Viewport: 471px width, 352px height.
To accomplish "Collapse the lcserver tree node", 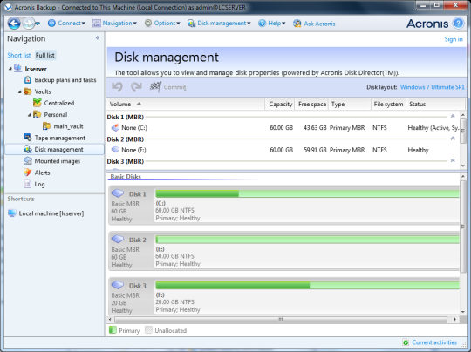I will [10, 69].
